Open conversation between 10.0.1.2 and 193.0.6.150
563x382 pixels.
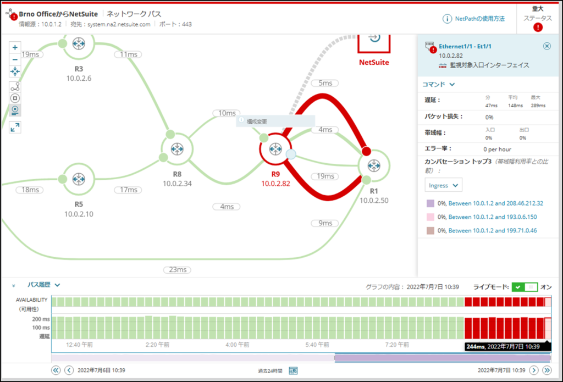(493, 217)
